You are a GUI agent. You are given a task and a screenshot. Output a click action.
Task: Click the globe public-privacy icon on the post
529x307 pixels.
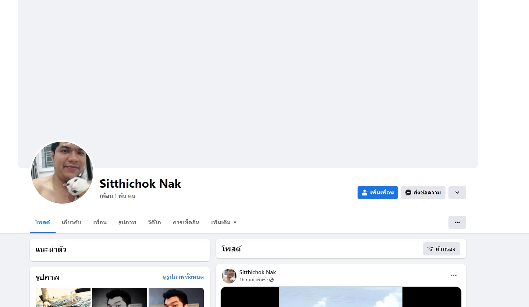click(x=271, y=280)
